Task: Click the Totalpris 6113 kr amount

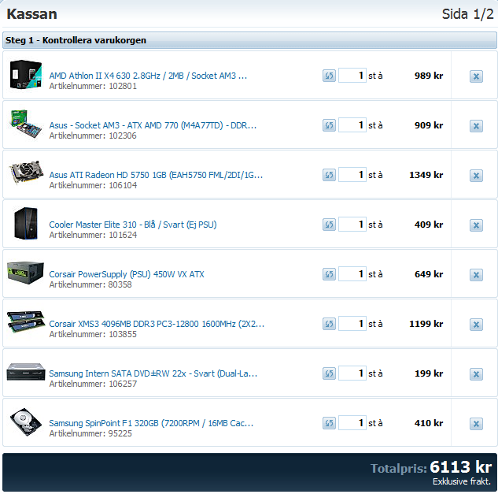Action: tap(460, 467)
